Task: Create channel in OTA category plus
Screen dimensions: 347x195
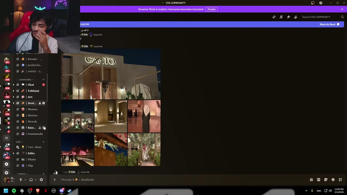Action: 43,142
